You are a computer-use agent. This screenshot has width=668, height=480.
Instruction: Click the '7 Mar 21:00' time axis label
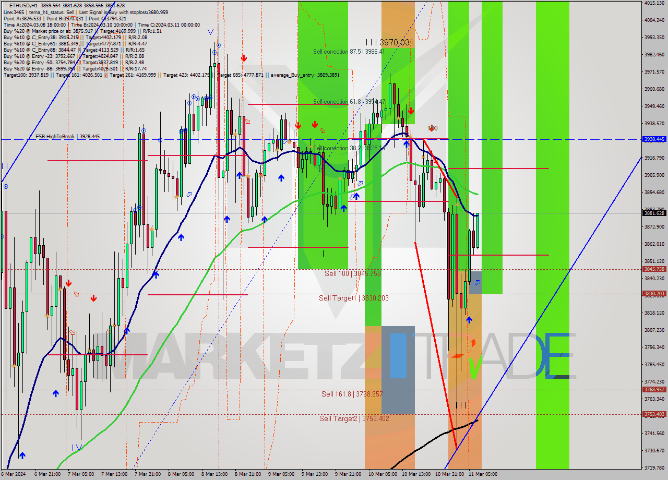(x=147, y=474)
